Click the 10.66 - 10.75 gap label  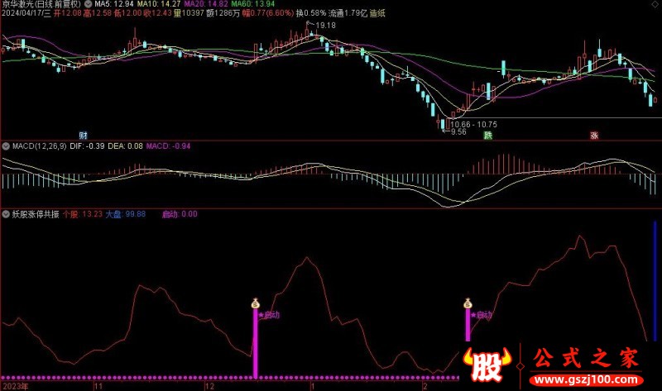(473, 125)
